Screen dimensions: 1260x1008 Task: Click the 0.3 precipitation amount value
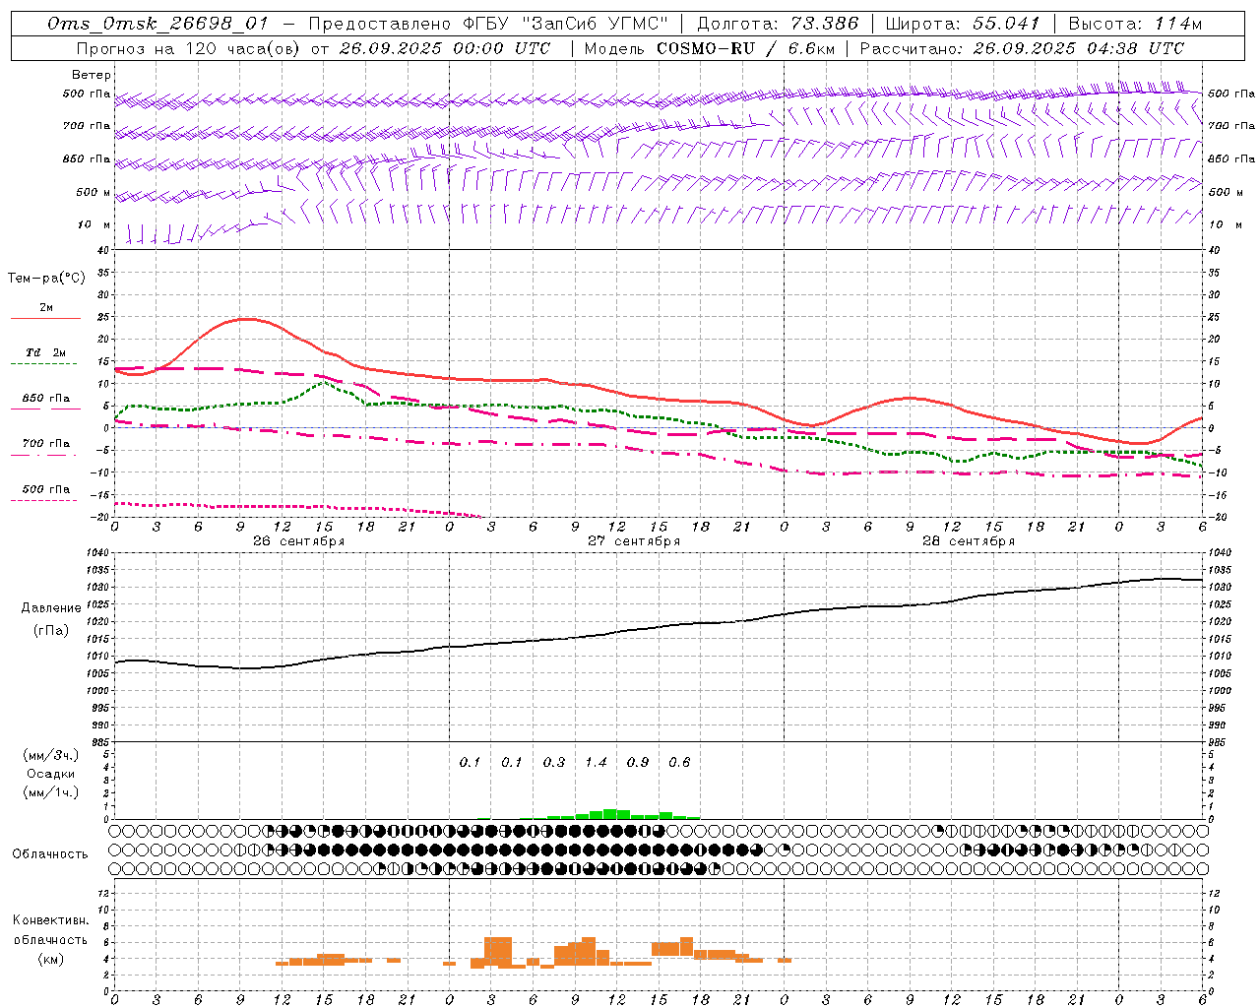tap(554, 762)
